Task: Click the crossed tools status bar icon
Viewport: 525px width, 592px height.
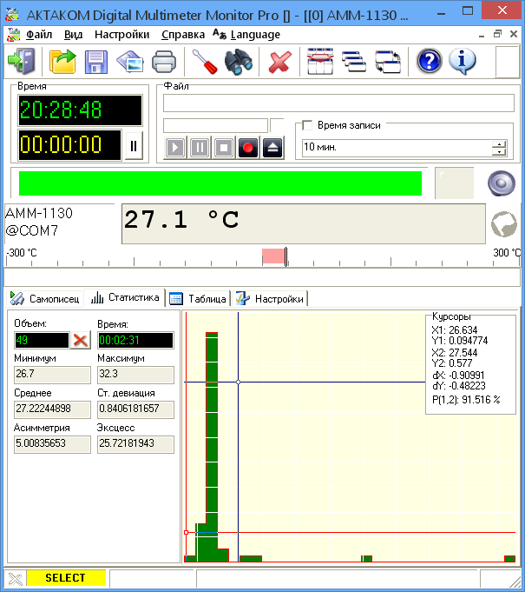Action: [16, 578]
